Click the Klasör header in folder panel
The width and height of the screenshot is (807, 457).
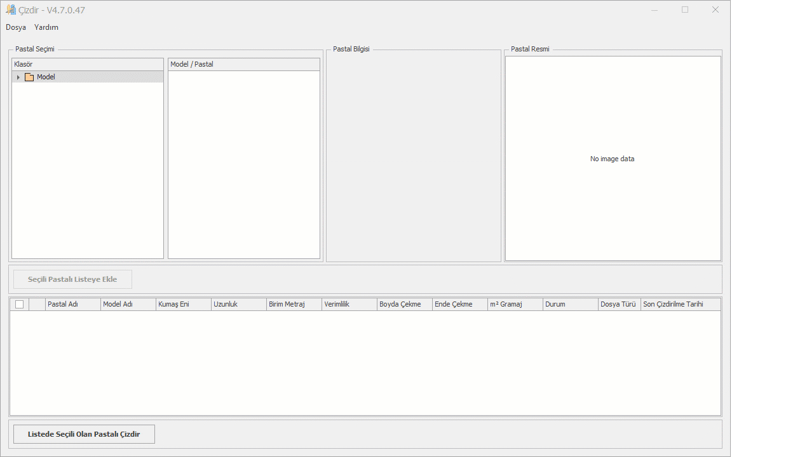point(88,64)
